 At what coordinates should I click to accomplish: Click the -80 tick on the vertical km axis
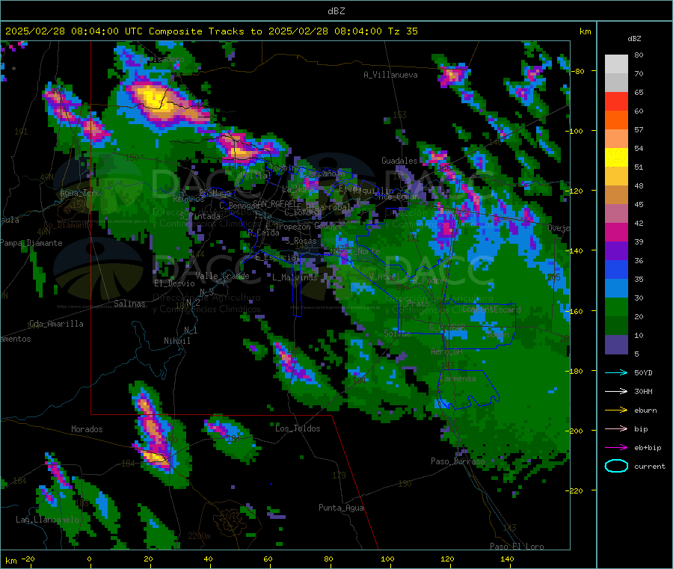pos(578,71)
